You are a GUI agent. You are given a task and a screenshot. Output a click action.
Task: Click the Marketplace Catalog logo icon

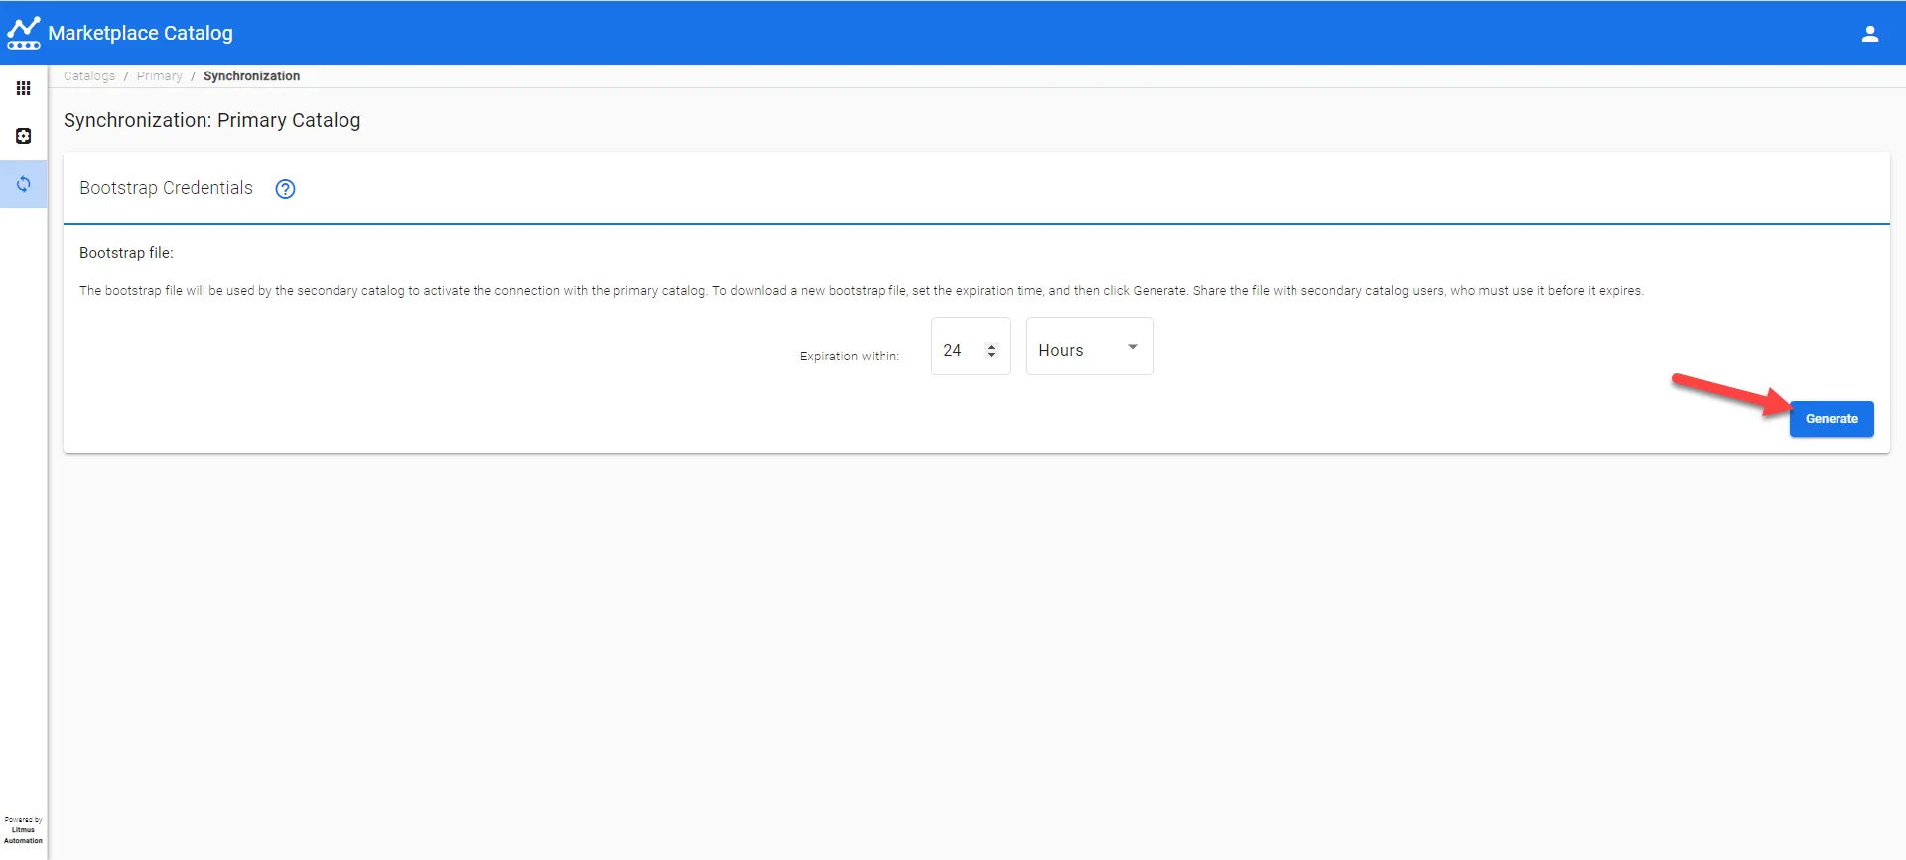[24, 33]
